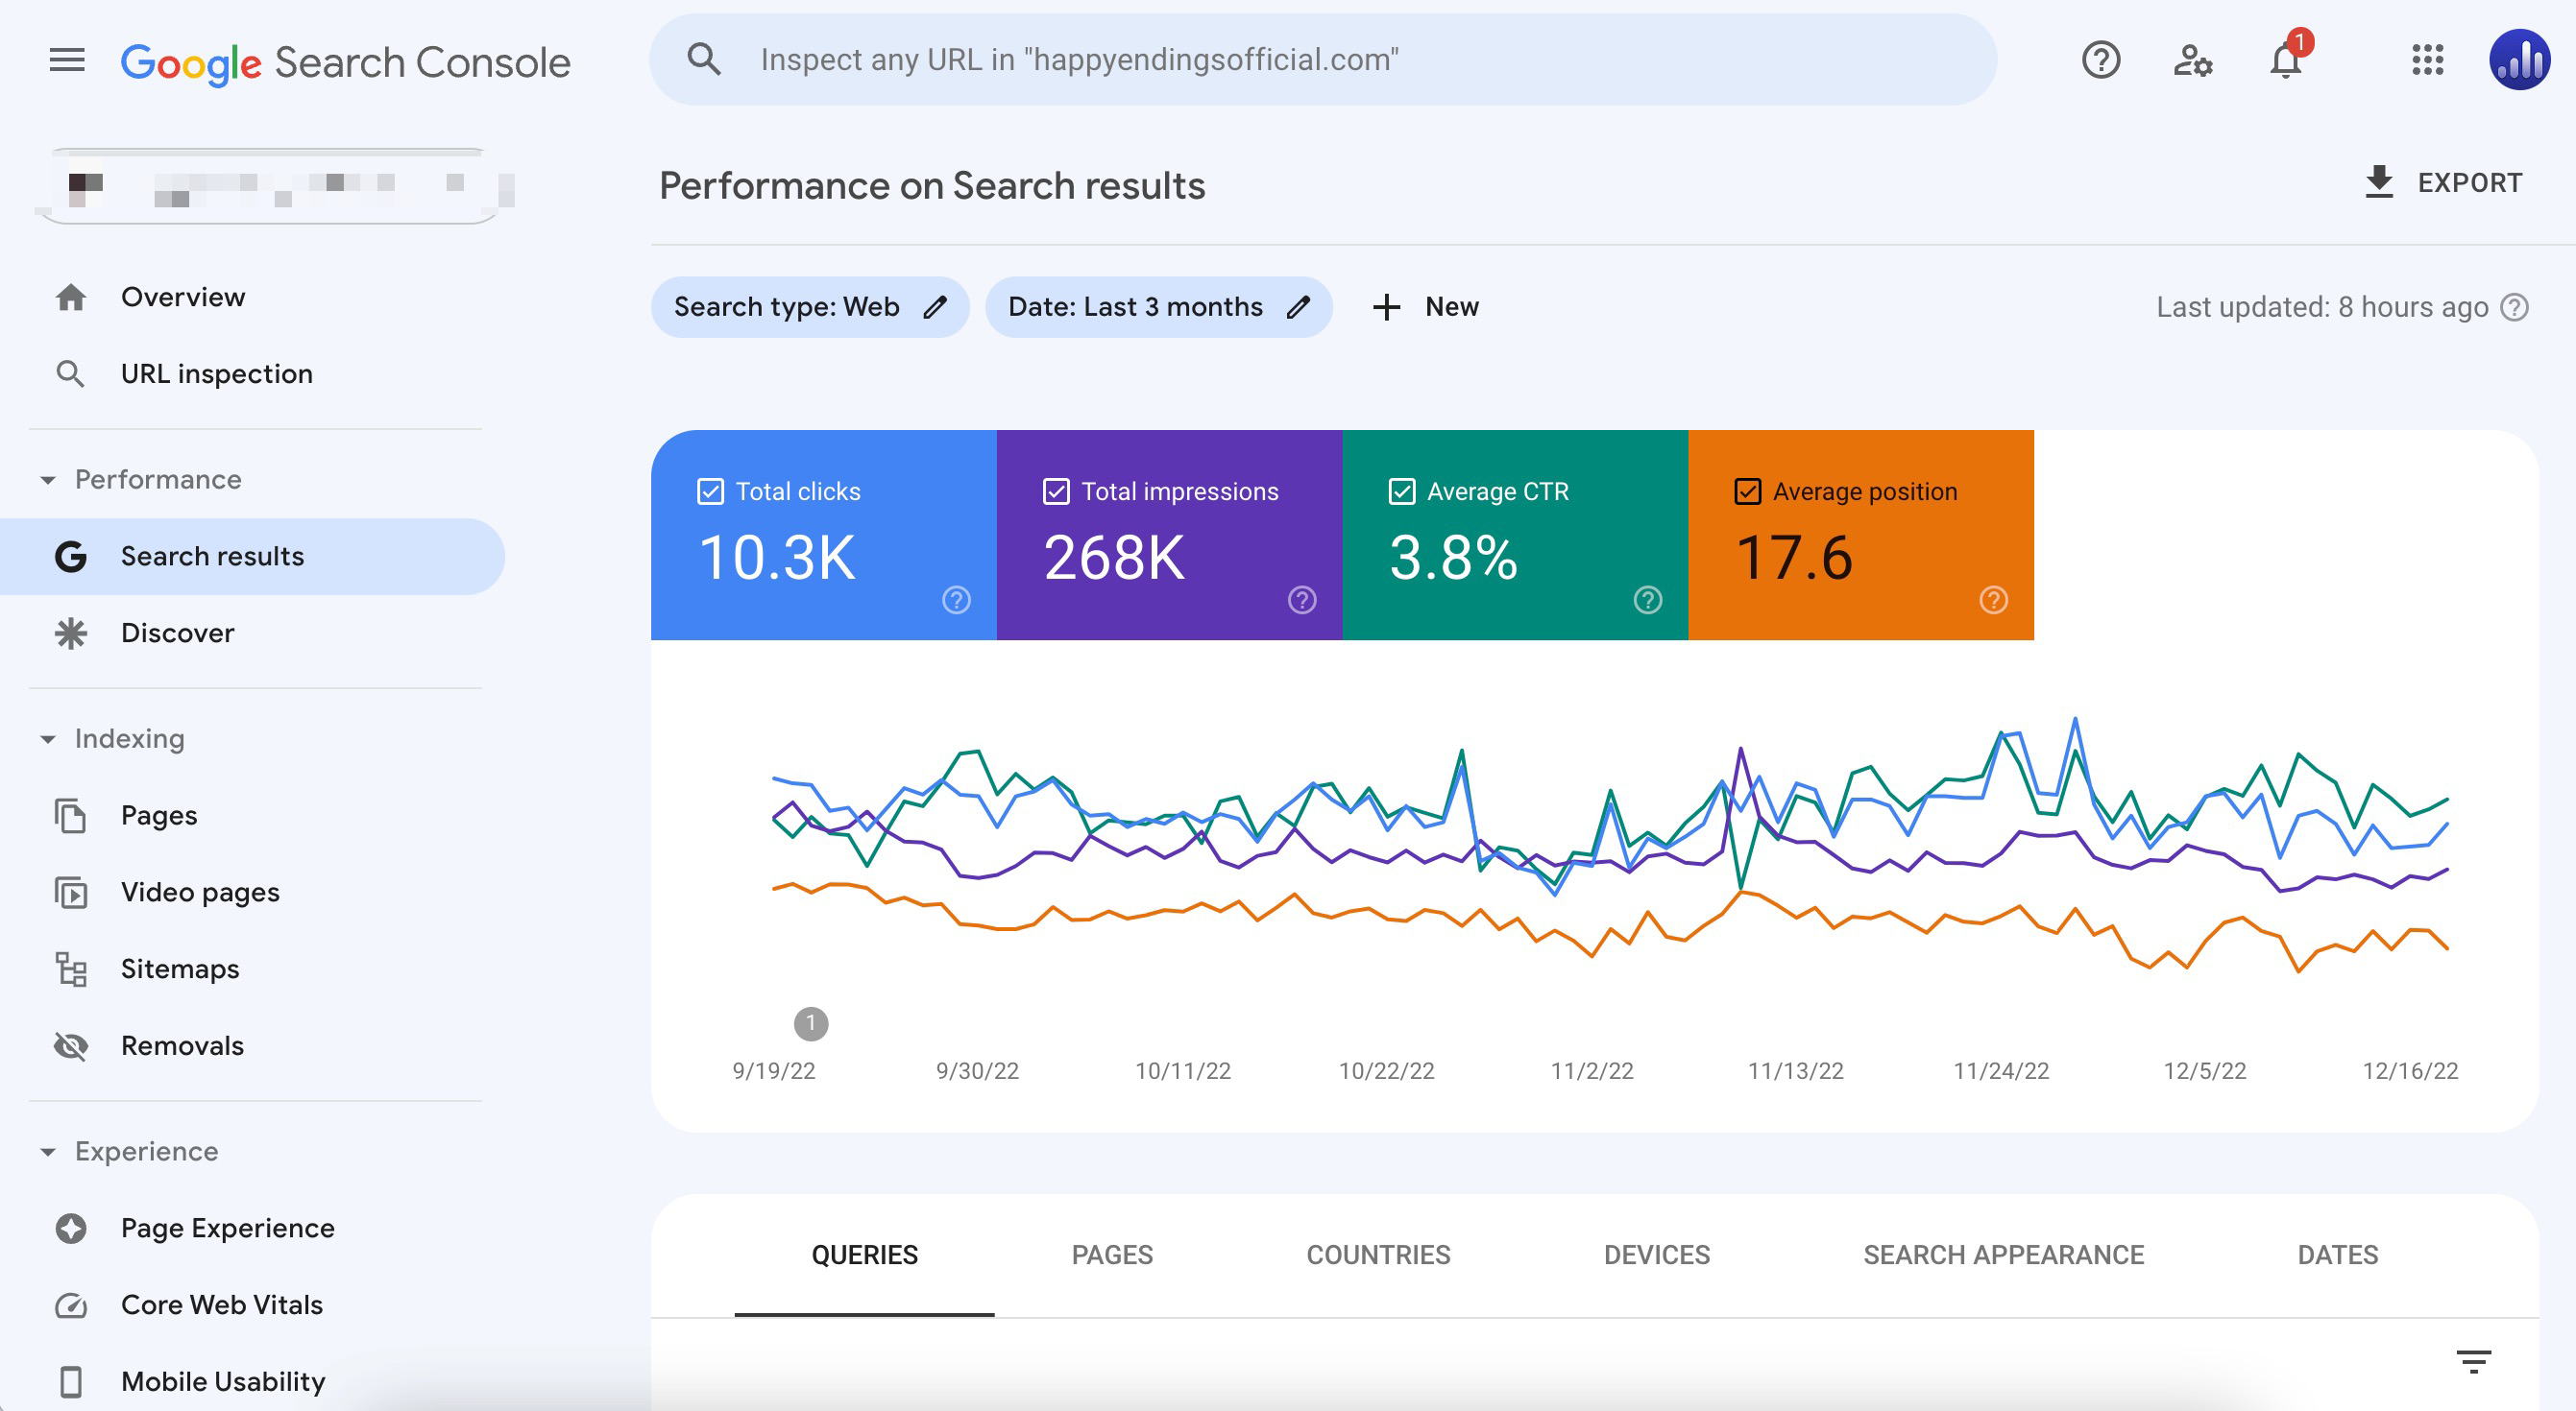Open Removals in the sidebar

(252, 1045)
